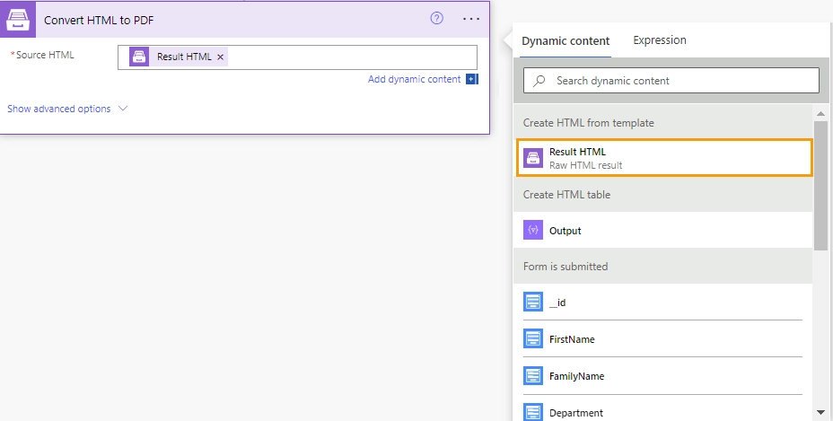Click the Raw HTML result description text

pyautogui.click(x=586, y=165)
